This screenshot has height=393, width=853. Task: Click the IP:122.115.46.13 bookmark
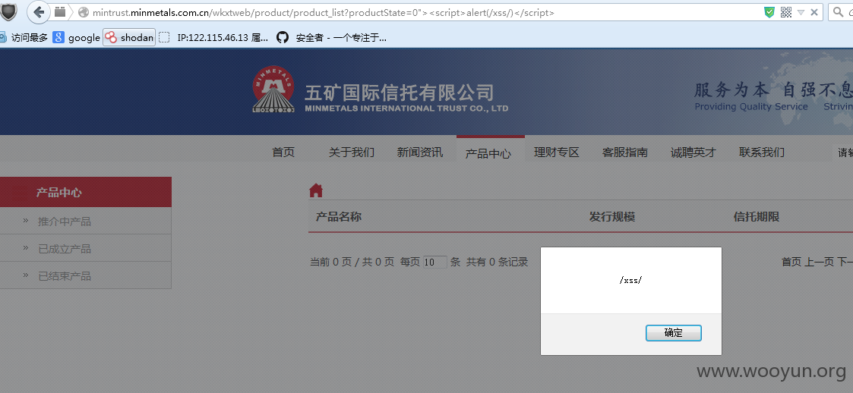click(x=213, y=37)
